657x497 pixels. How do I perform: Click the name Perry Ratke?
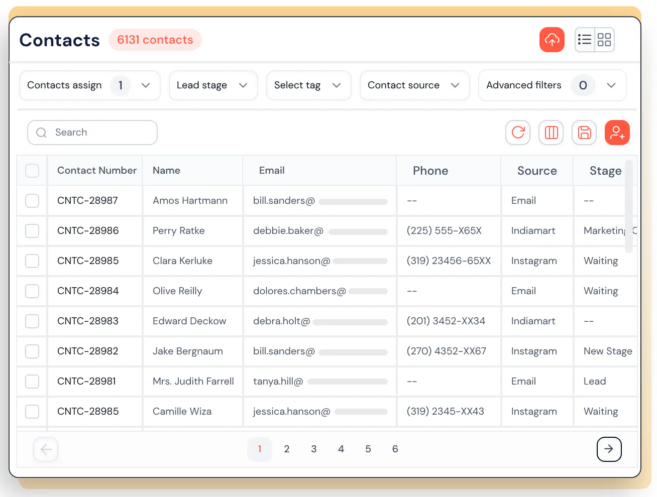[x=179, y=230]
